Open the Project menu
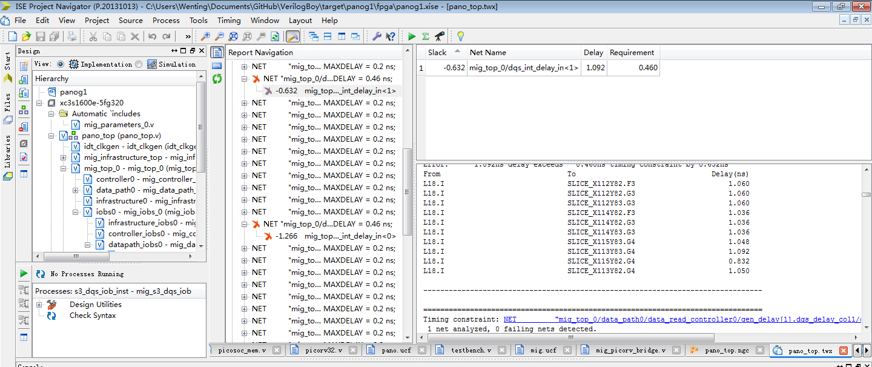This screenshot has height=367, width=872. (x=97, y=20)
